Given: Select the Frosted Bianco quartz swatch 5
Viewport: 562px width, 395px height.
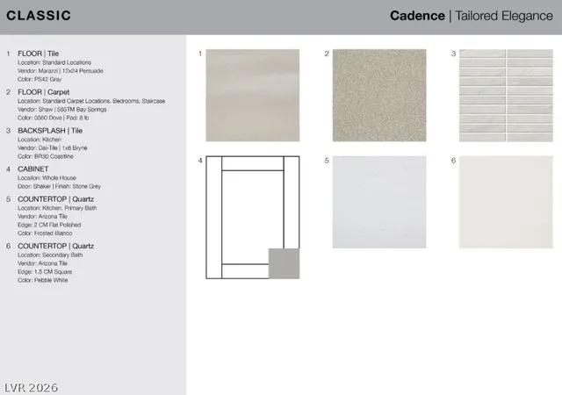Looking at the screenshot, I should 379,202.
